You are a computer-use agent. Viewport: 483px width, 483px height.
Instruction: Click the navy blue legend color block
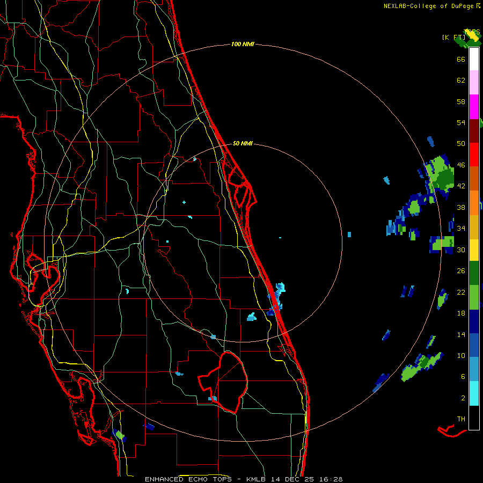pyautogui.click(x=474, y=321)
